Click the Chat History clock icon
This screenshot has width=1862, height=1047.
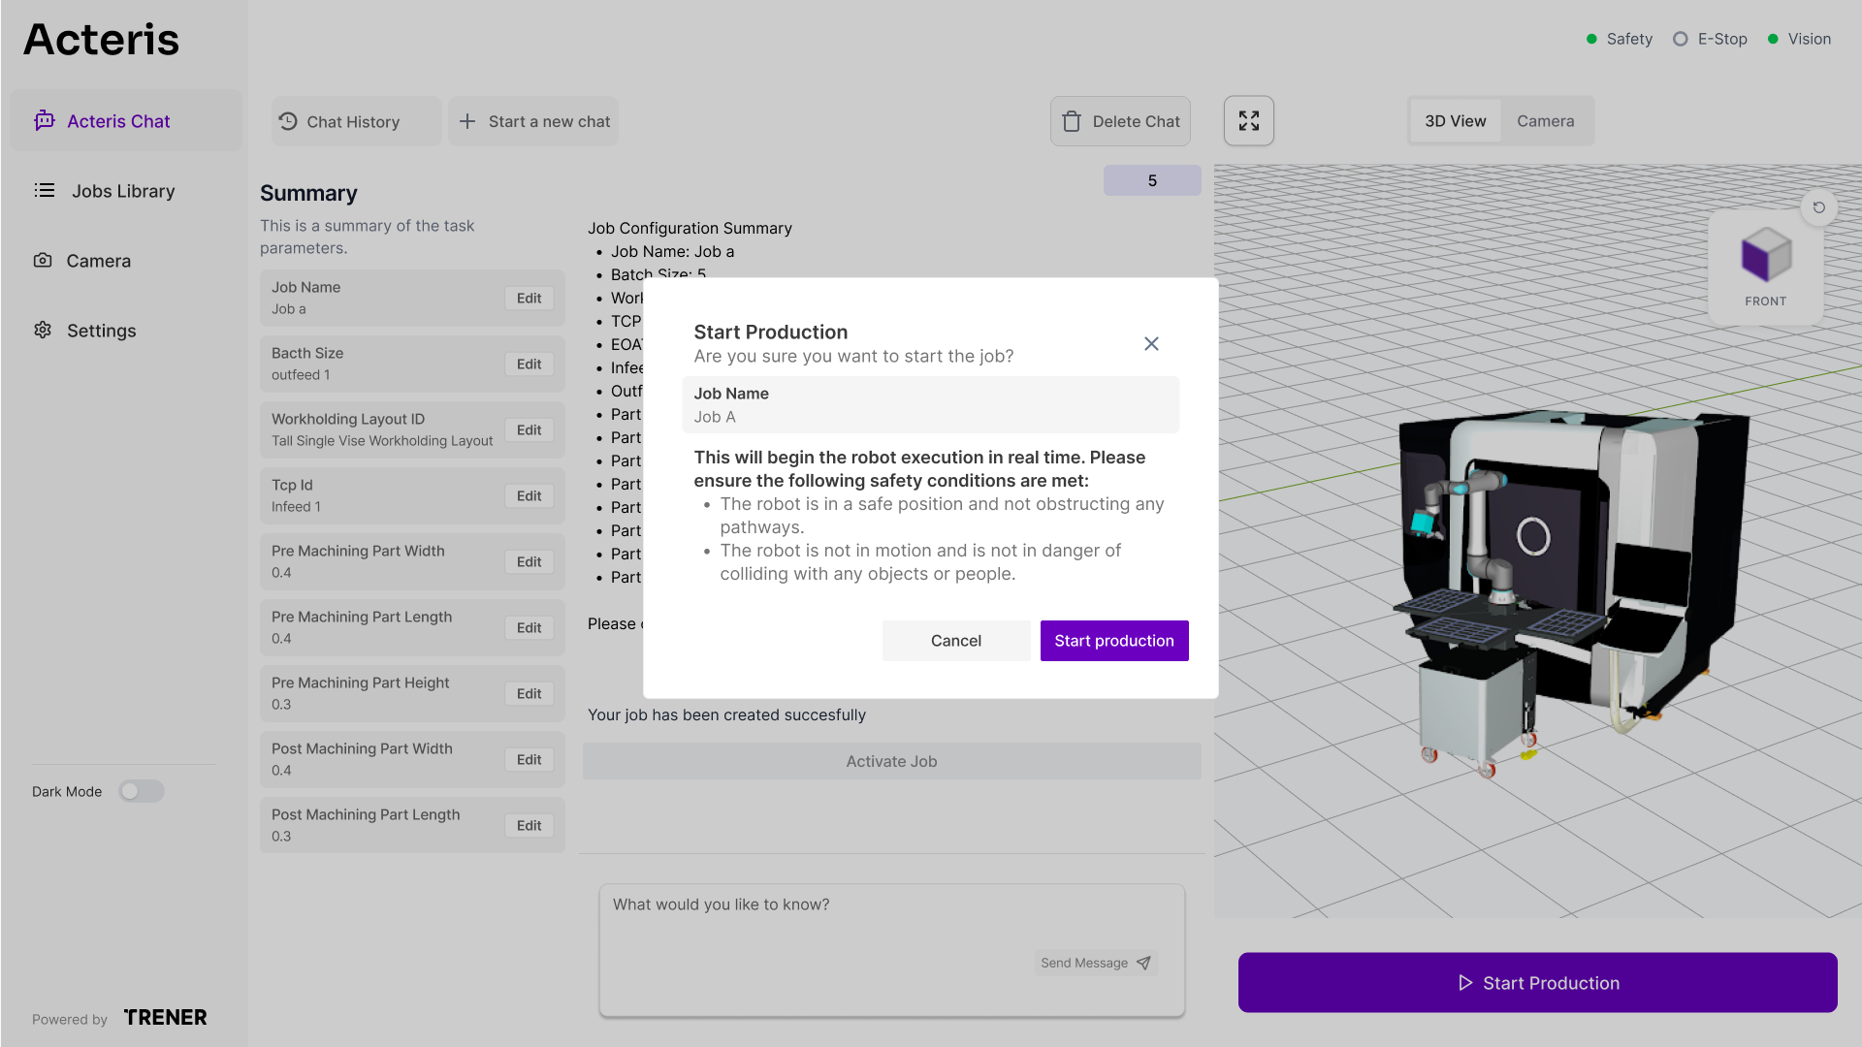287,121
